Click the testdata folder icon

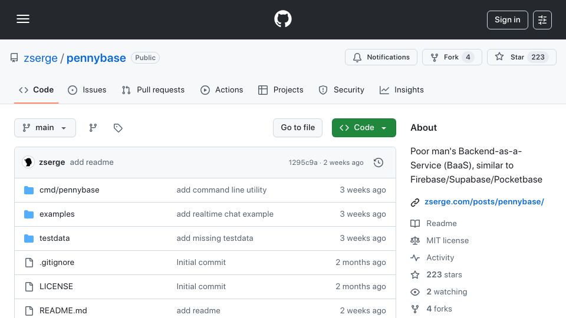[29, 238]
